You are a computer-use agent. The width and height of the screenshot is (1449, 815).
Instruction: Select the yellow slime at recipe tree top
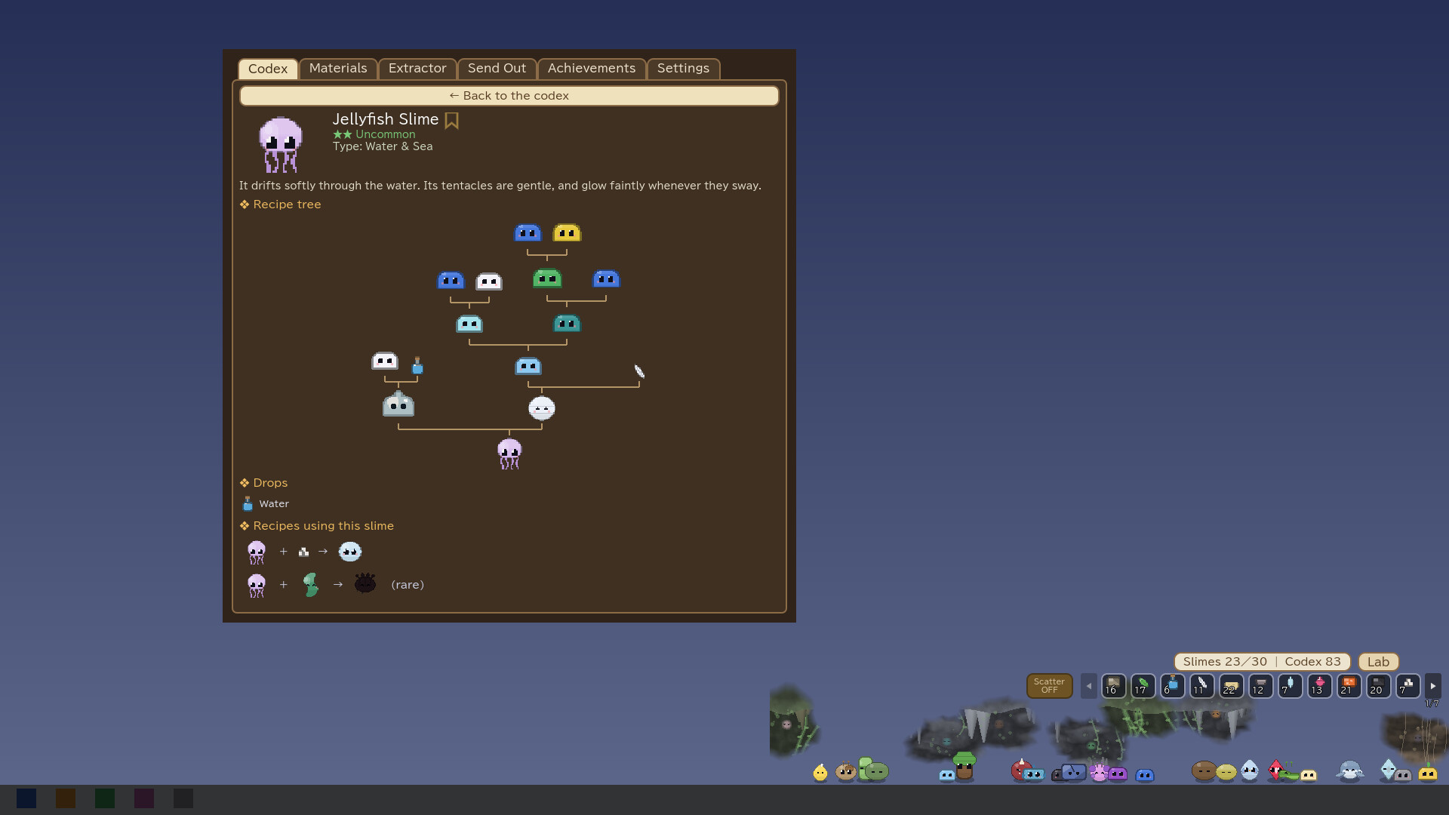(x=567, y=232)
